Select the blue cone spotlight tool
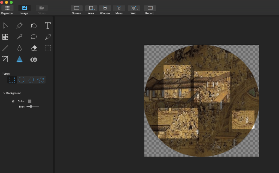The width and height of the screenshot is (279, 173). (x=19, y=59)
